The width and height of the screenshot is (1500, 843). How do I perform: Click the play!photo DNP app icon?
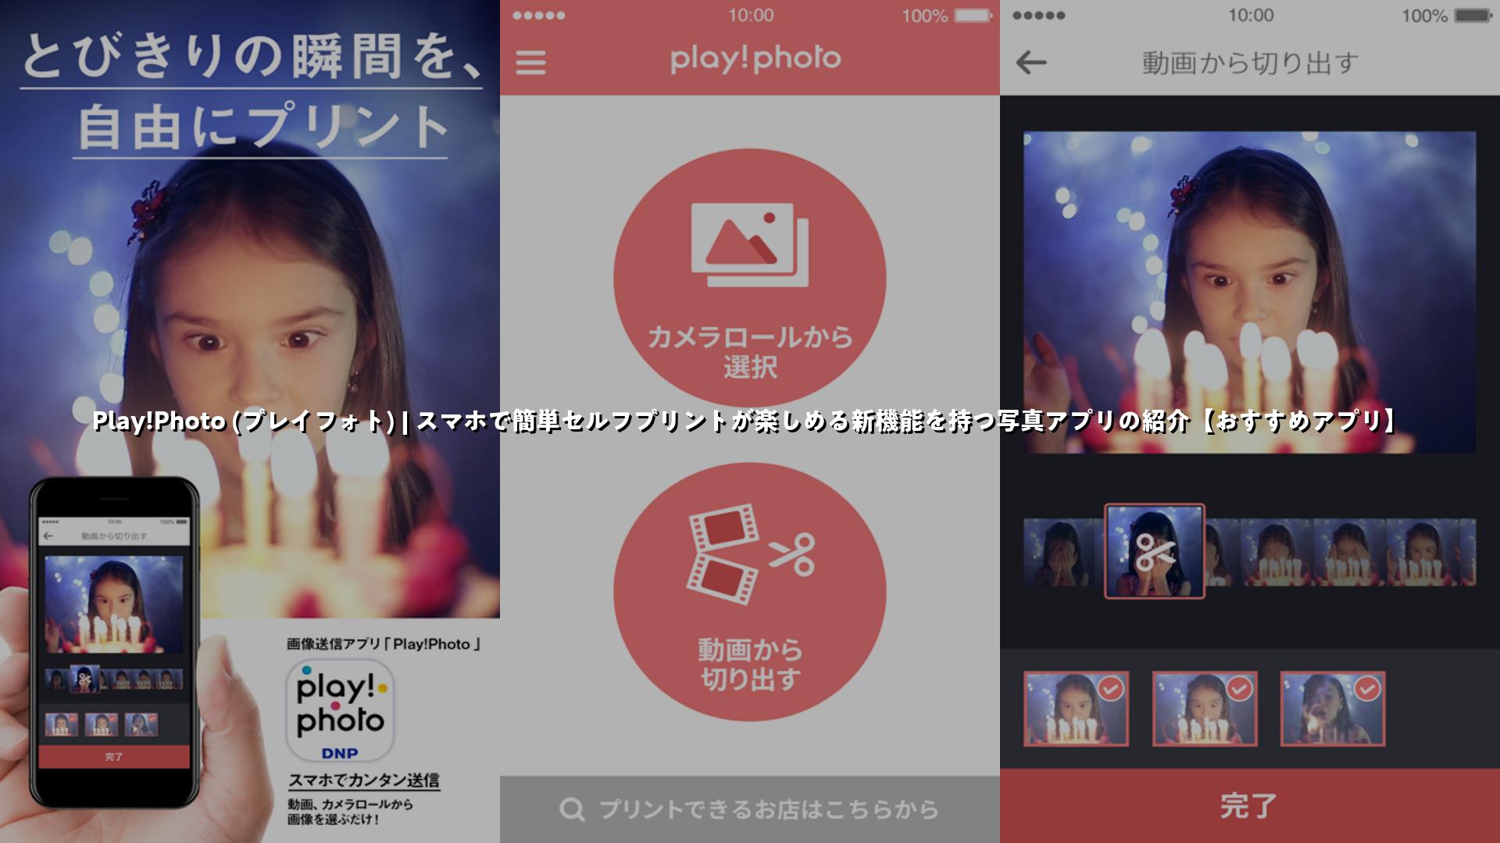[341, 710]
